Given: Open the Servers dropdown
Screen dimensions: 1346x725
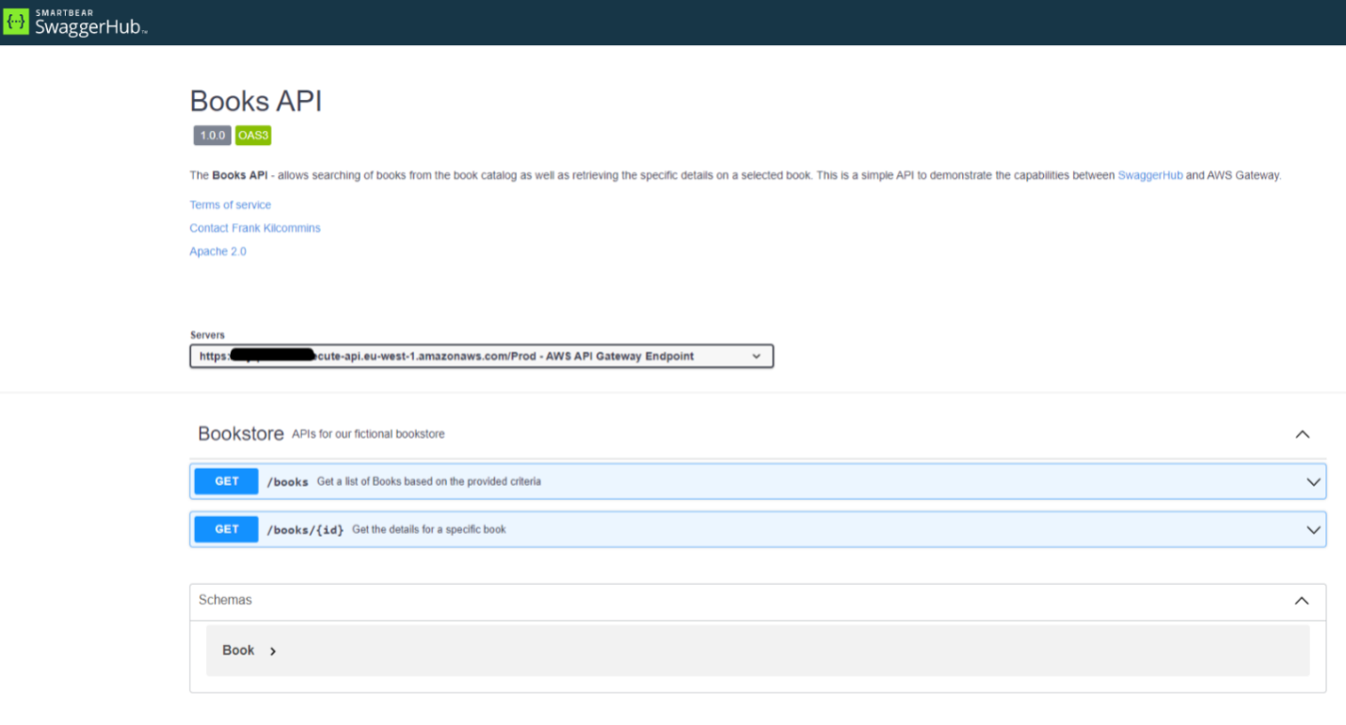Looking at the screenshot, I should click(x=481, y=356).
